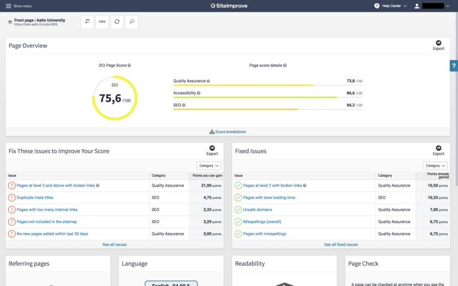Click help icon next to Accessibility
The height and width of the screenshot is (286, 458).
(199, 93)
